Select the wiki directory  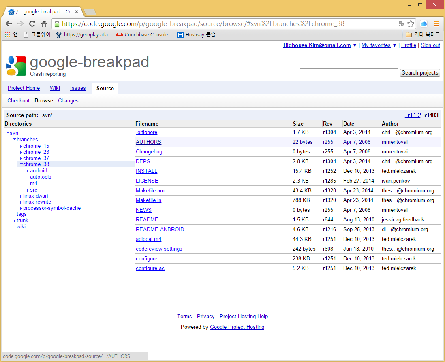pos(21,227)
